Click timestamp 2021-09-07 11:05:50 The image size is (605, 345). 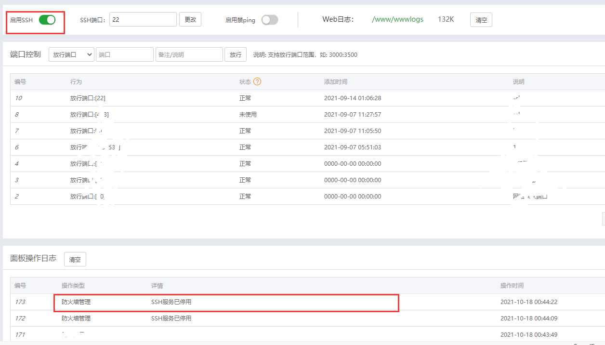(353, 131)
